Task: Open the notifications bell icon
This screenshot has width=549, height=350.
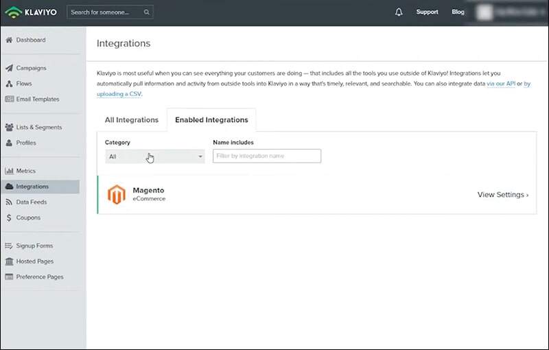Action: (x=399, y=12)
